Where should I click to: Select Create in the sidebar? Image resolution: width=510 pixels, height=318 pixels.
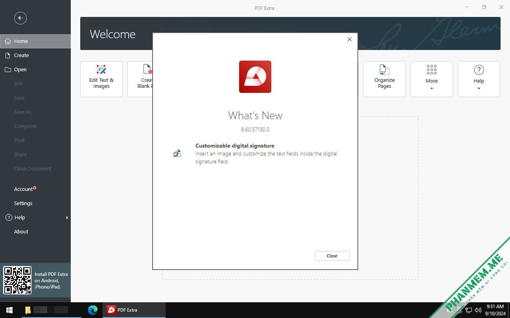point(35,55)
